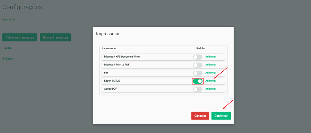Viewport: 311px width, 133px height.
Task: Click Adicionar for Adobe PDF
Action: coord(211,89)
